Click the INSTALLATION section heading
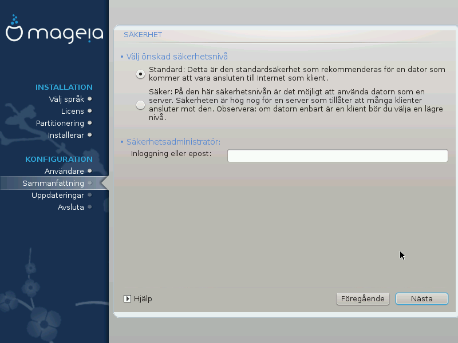The image size is (458, 343). tap(64, 87)
